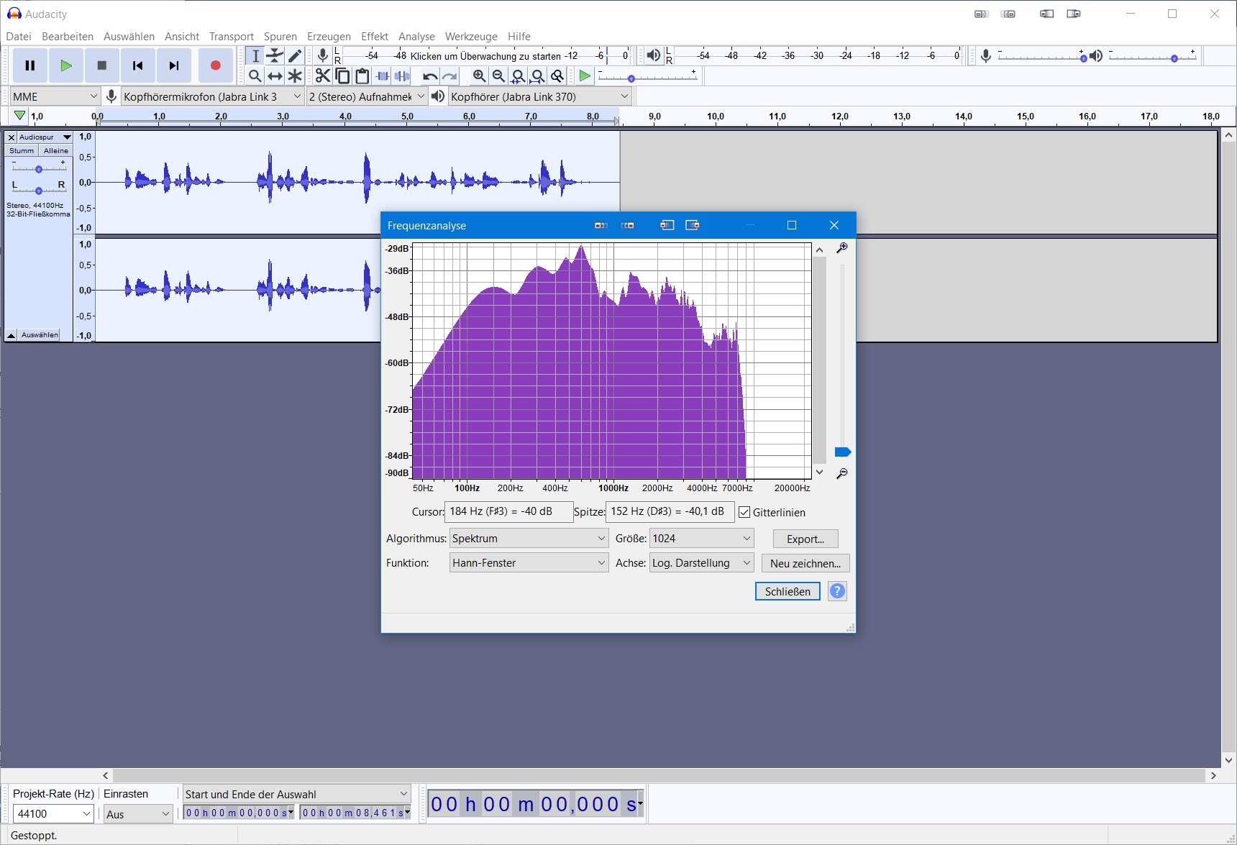Click Schließen to close the frequency analysis
This screenshot has height=845, width=1237.
click(x=788, y=591)
